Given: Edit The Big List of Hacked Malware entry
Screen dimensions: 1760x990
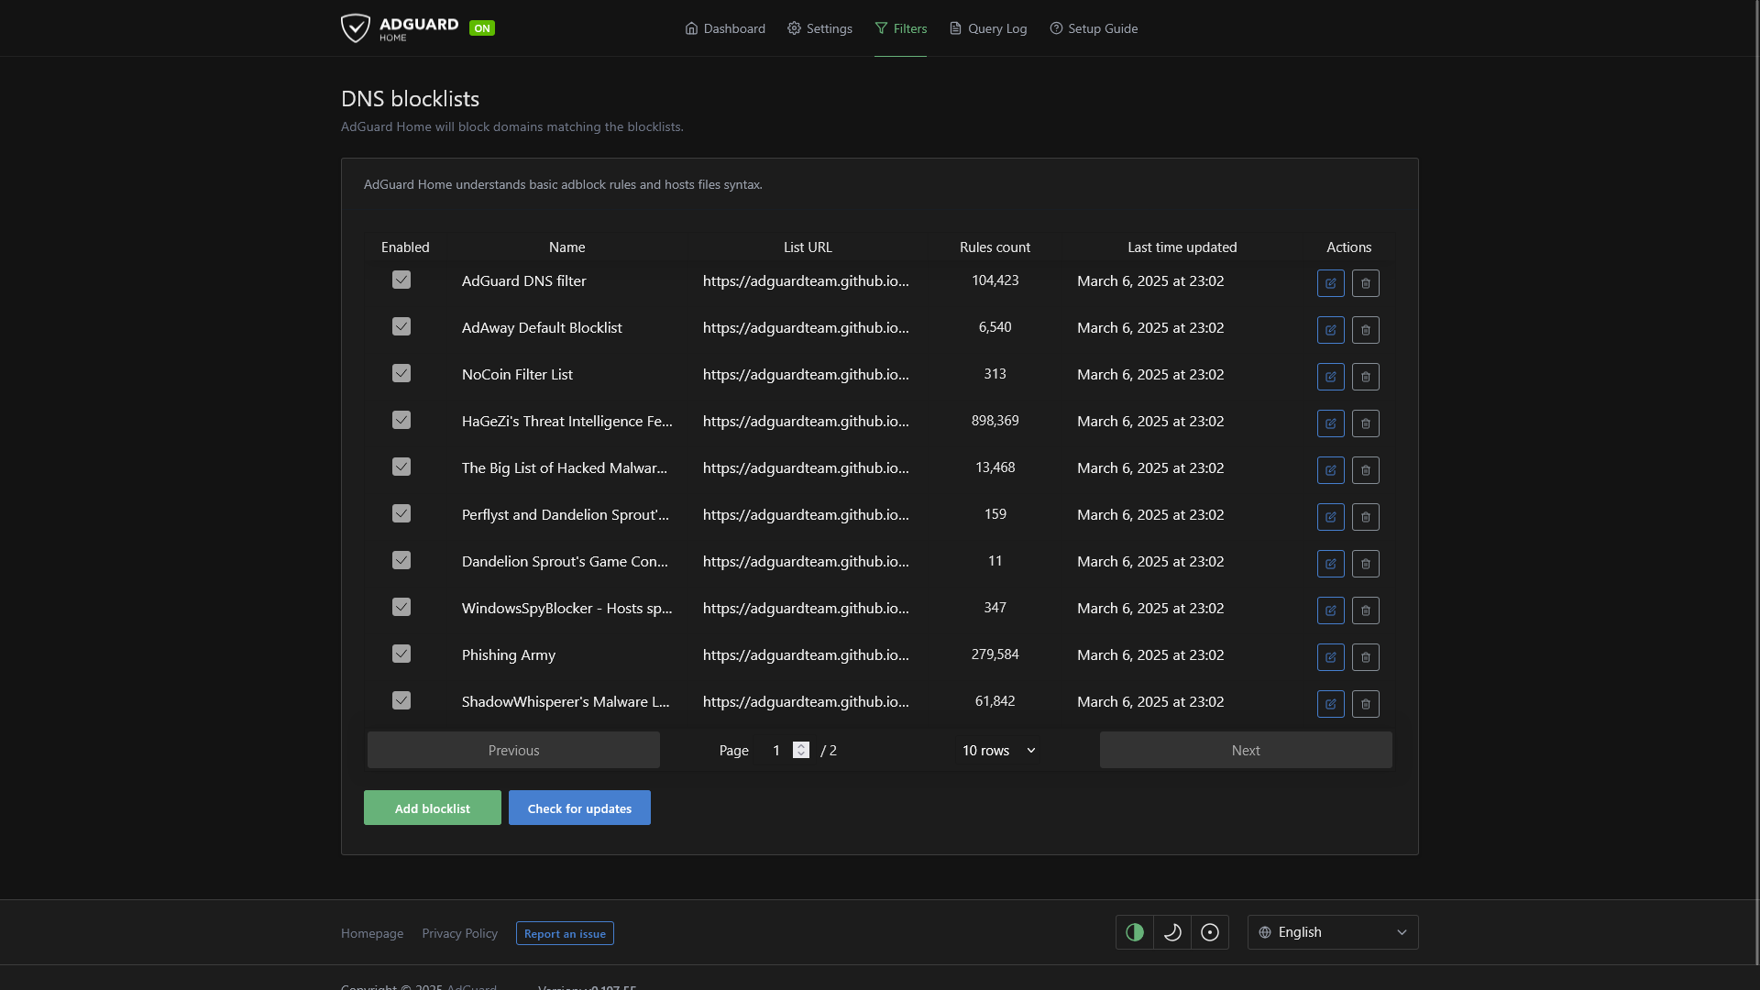Looking at the screenshot, I should coord(1330,470).
